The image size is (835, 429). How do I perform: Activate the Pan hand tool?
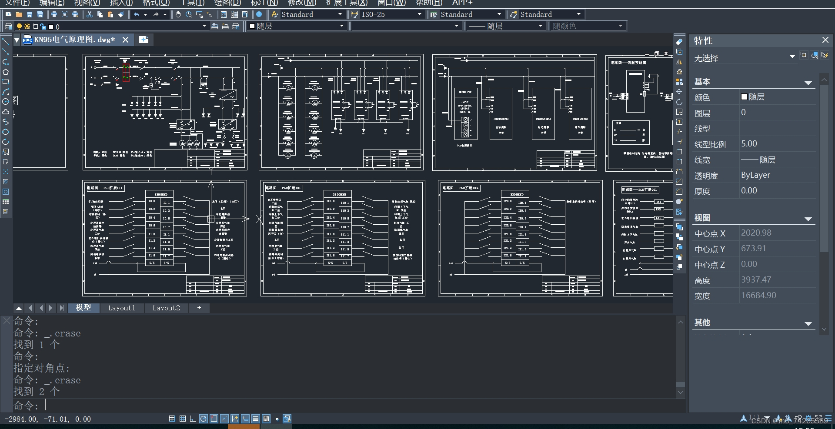pyautogui.click(x=178, y=14)
